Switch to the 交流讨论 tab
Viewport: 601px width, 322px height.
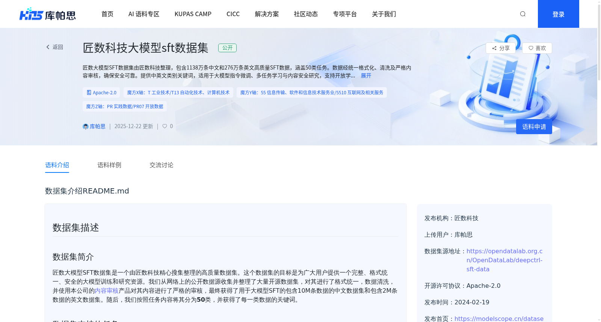tap(162, 165)
